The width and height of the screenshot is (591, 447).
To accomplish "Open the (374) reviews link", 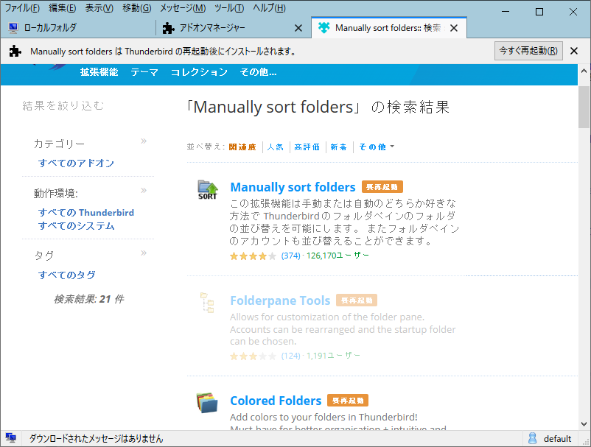I will [x=290, y=256].
